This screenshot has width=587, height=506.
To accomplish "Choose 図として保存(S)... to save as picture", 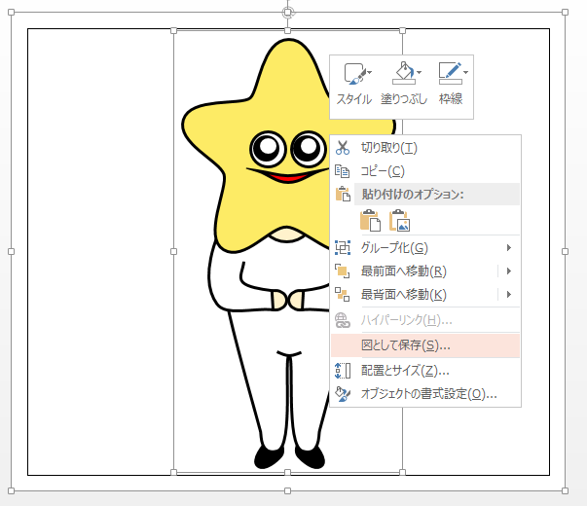I will click(426, 345).
